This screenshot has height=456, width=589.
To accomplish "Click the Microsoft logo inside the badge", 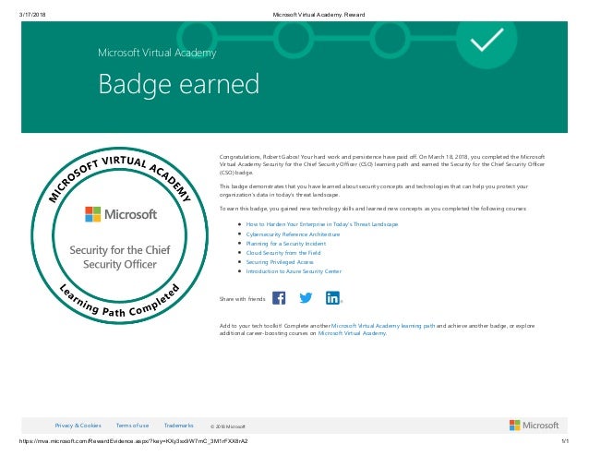I will point(121,214).
